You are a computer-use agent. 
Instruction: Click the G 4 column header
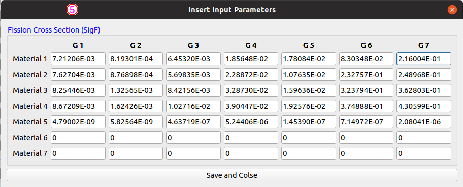251,46
